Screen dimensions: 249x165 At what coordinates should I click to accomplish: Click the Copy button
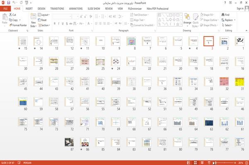[x=13, y=20]
